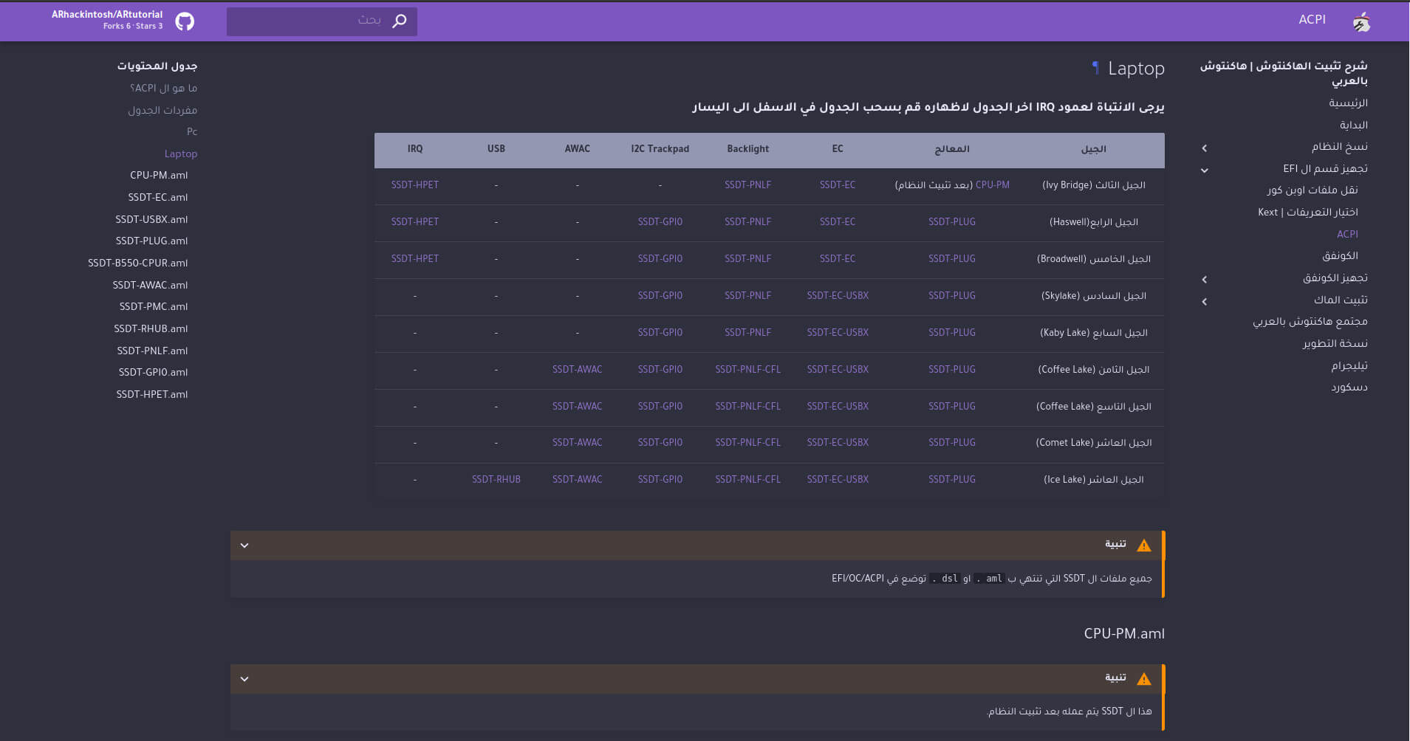The width and height of the screenshot is (1410, 741).
Task: Click the pilcrow anchor beside Laptop heading
Action: click(1095, 68)
